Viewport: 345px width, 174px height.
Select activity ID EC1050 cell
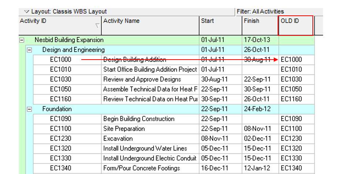tap(67, 89)
